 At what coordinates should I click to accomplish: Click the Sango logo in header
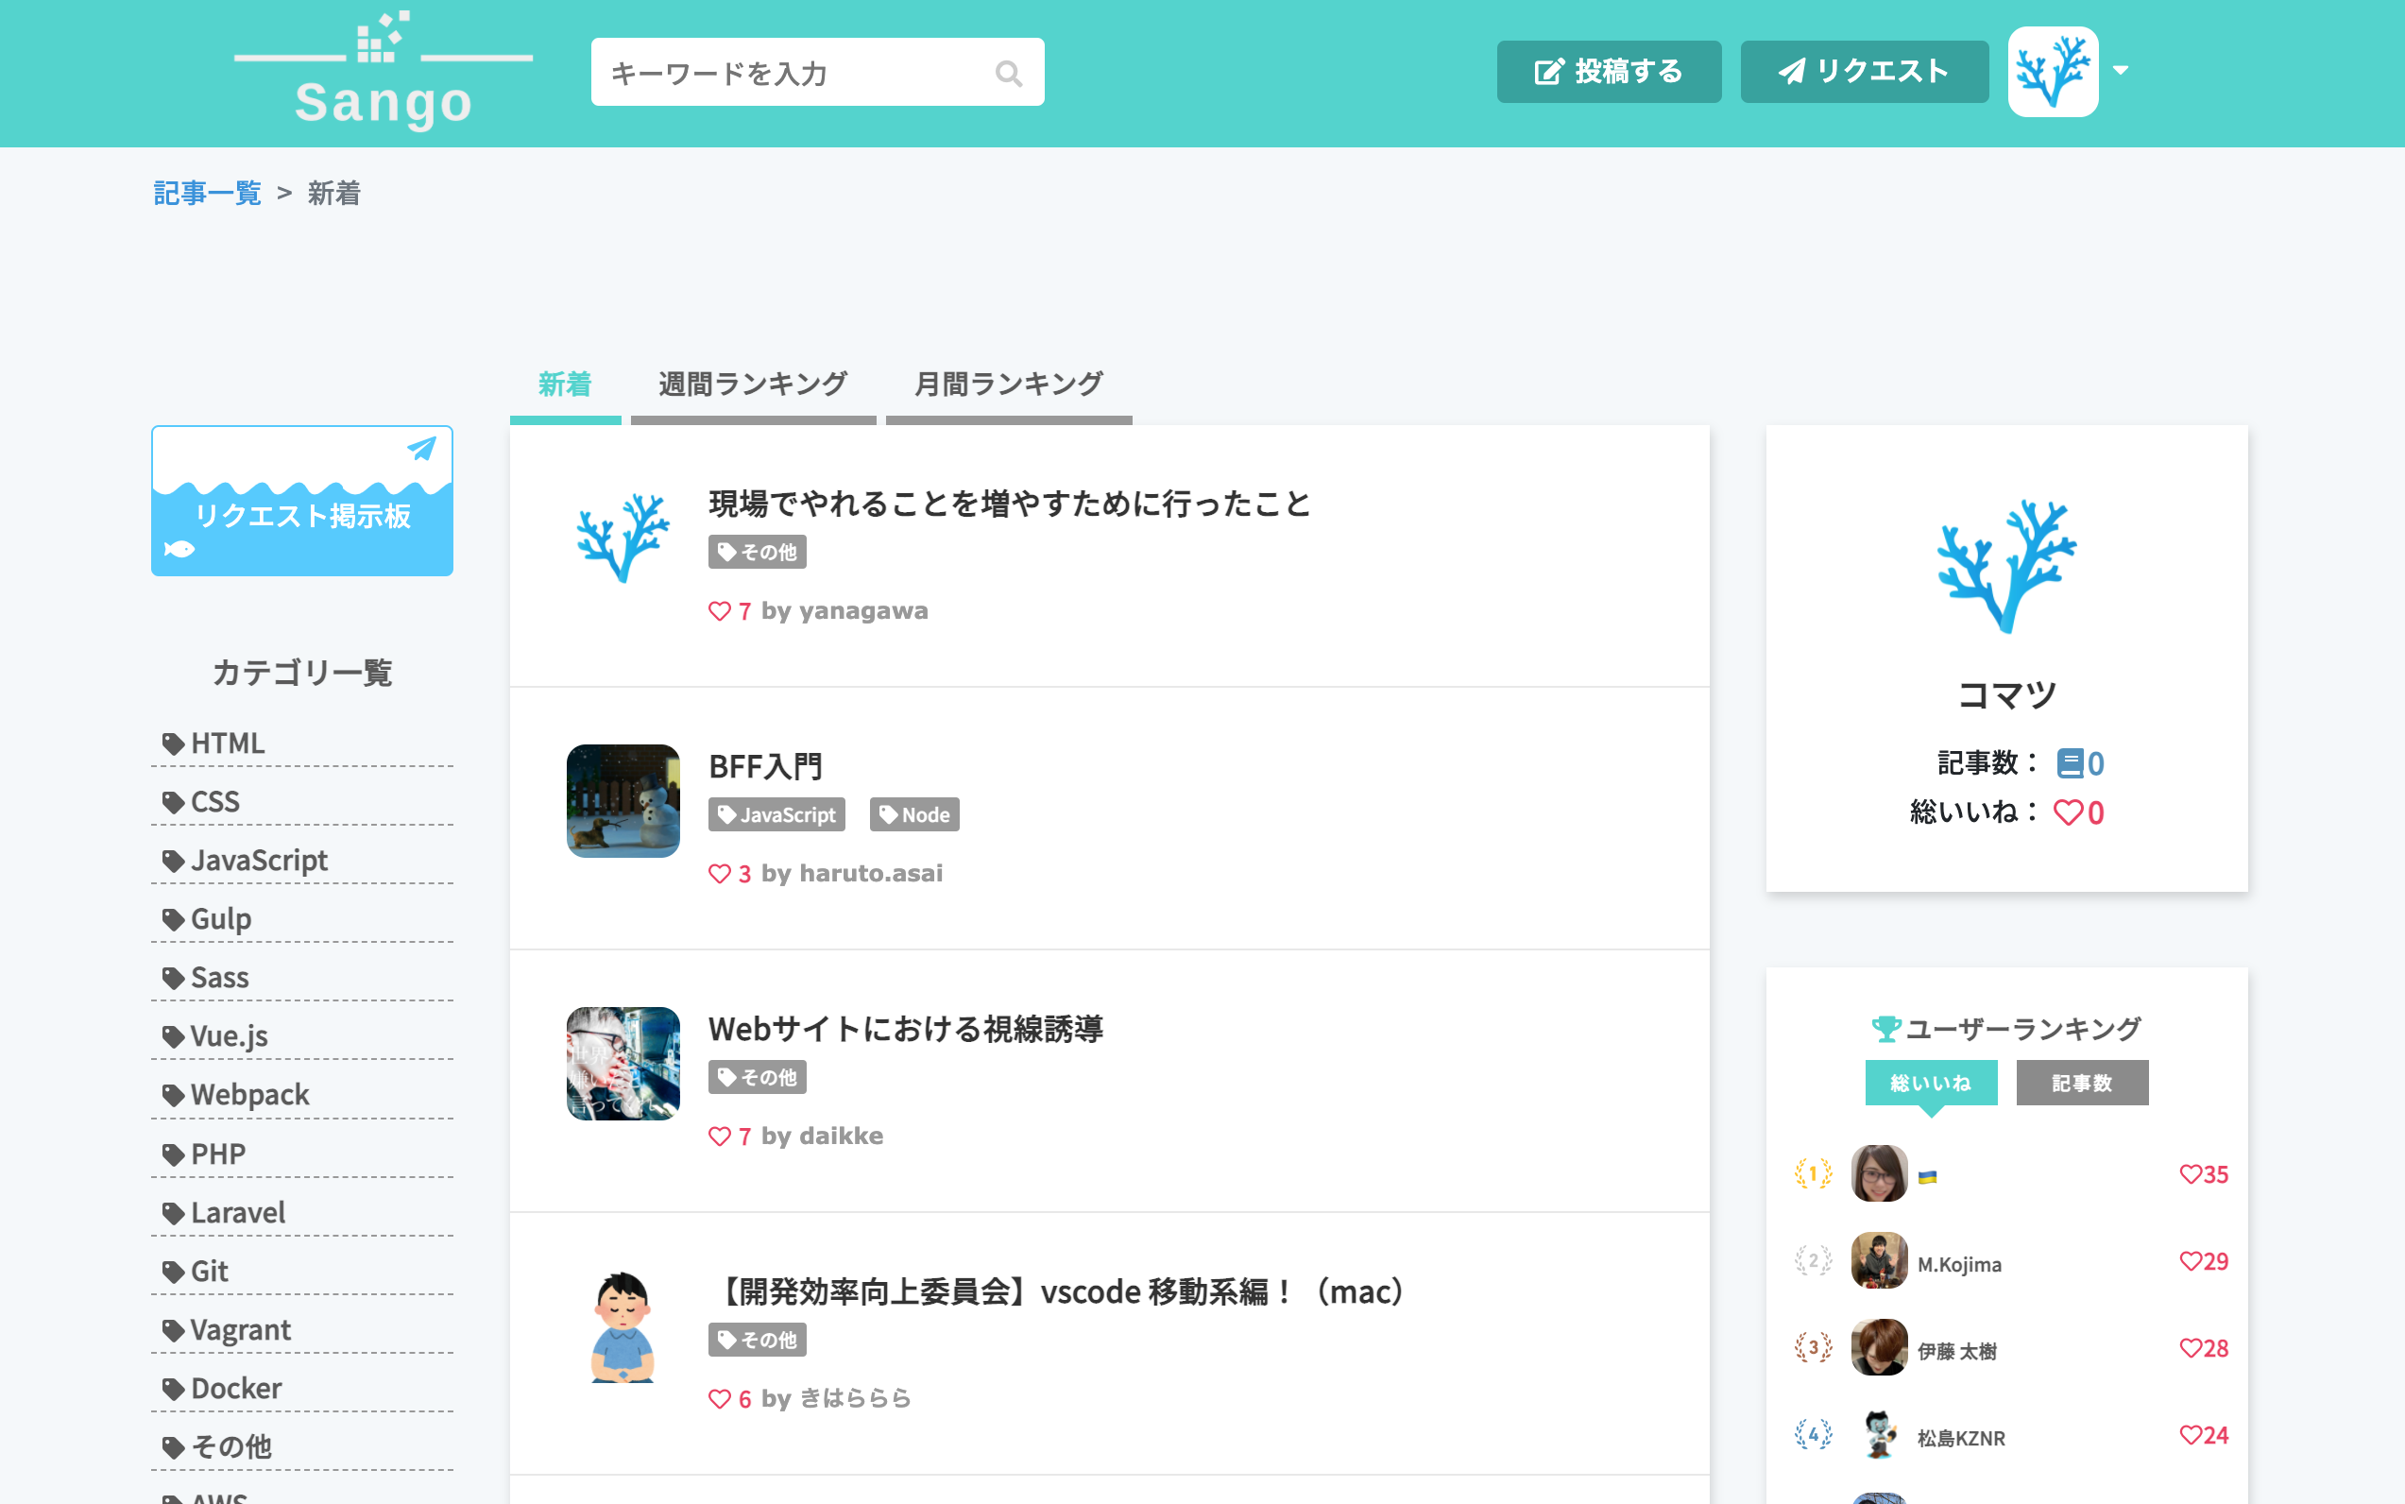click(383, 70)
